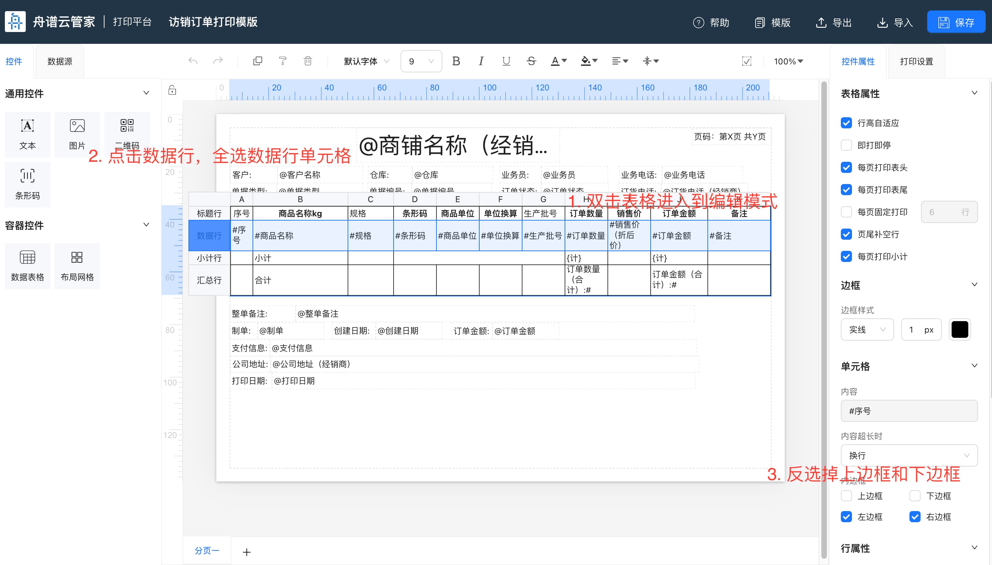Screen dimensions: 992x565
Task: Click the trash delete icon
Action: pos(308,61)
